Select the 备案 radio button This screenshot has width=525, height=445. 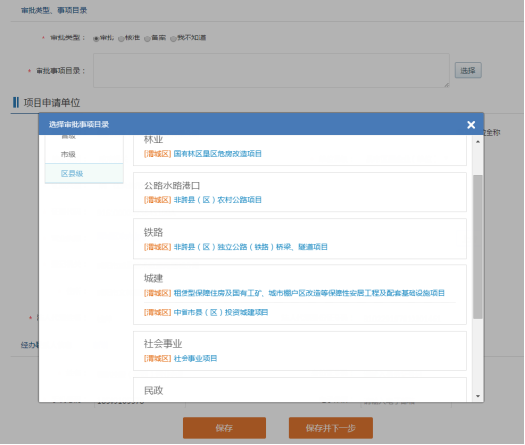coord(147,38)
